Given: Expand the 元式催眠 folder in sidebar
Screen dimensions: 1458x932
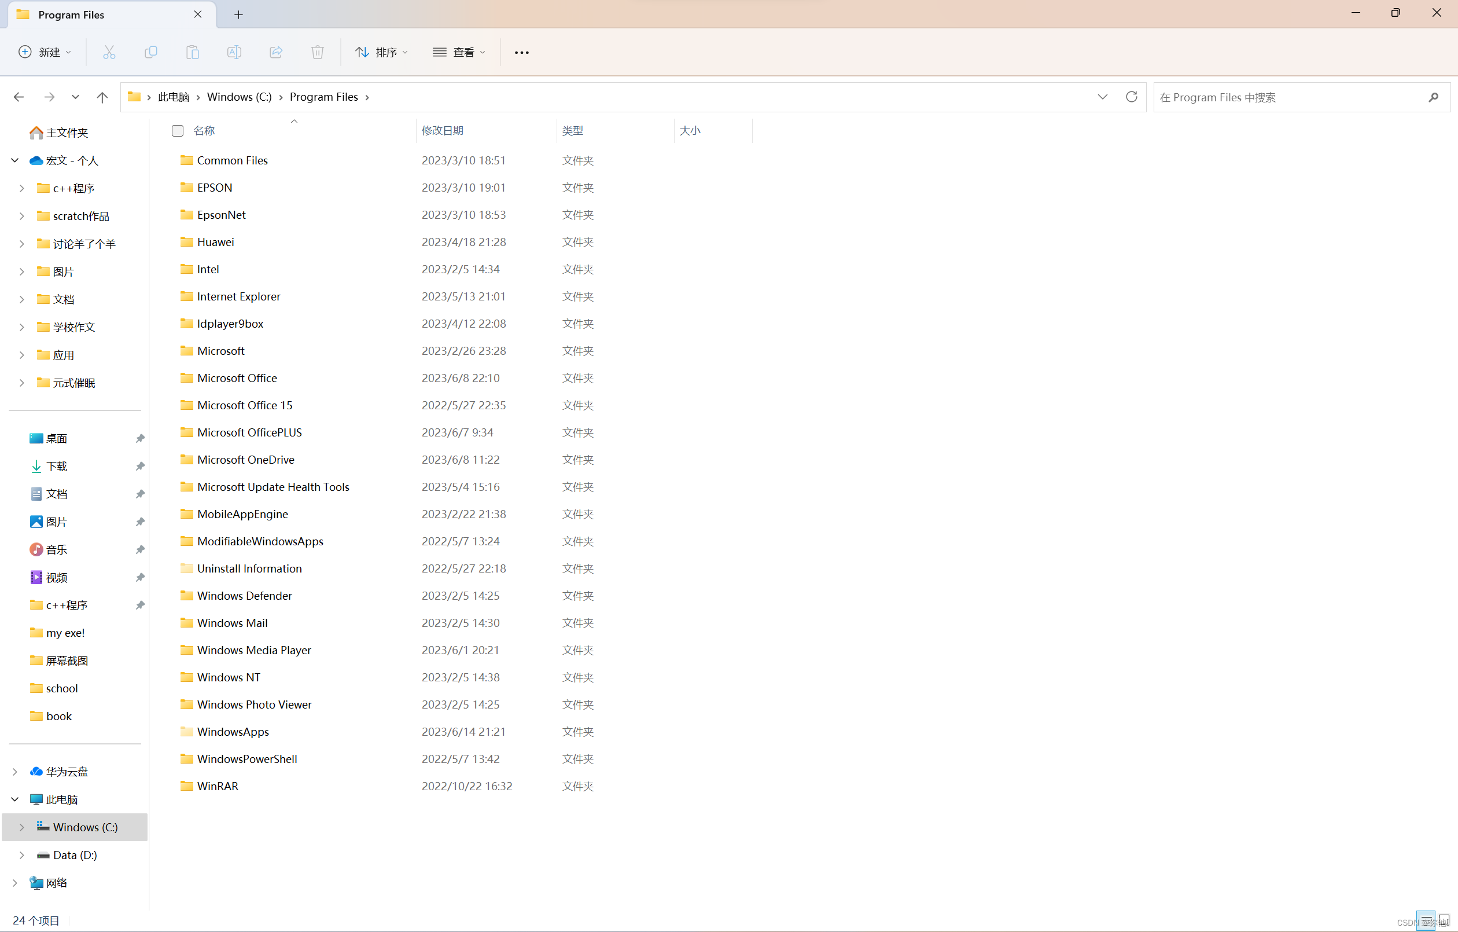Looking at the screenshot, I should click(x=22, y=383).
